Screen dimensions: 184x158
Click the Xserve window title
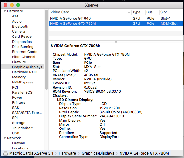click(x=92, y=5)
